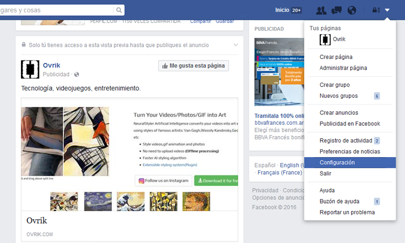Click the search magnifier icon
Viewport: 405px width, 243px height.
(x=119, y=10)
